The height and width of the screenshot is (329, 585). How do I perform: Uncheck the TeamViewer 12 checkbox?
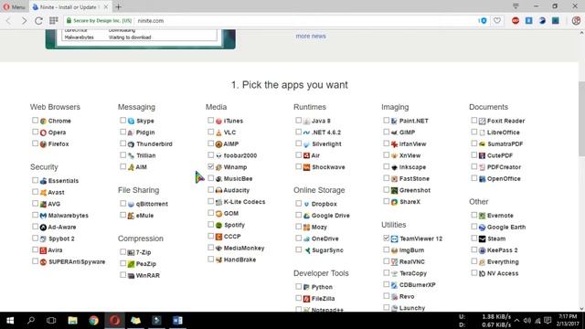pyautogui.click(x=387, y=238)
